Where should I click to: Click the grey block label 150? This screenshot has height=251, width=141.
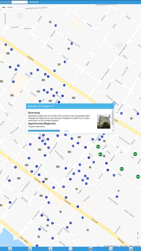click(x=43, y=80)
